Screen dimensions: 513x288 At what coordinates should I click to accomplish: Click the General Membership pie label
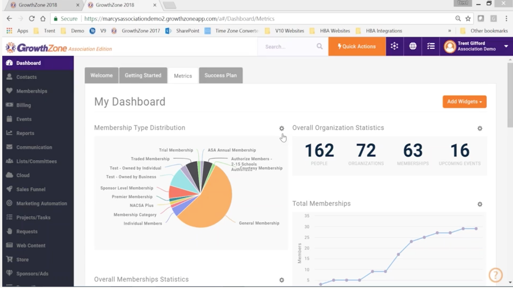coord(259,223)
